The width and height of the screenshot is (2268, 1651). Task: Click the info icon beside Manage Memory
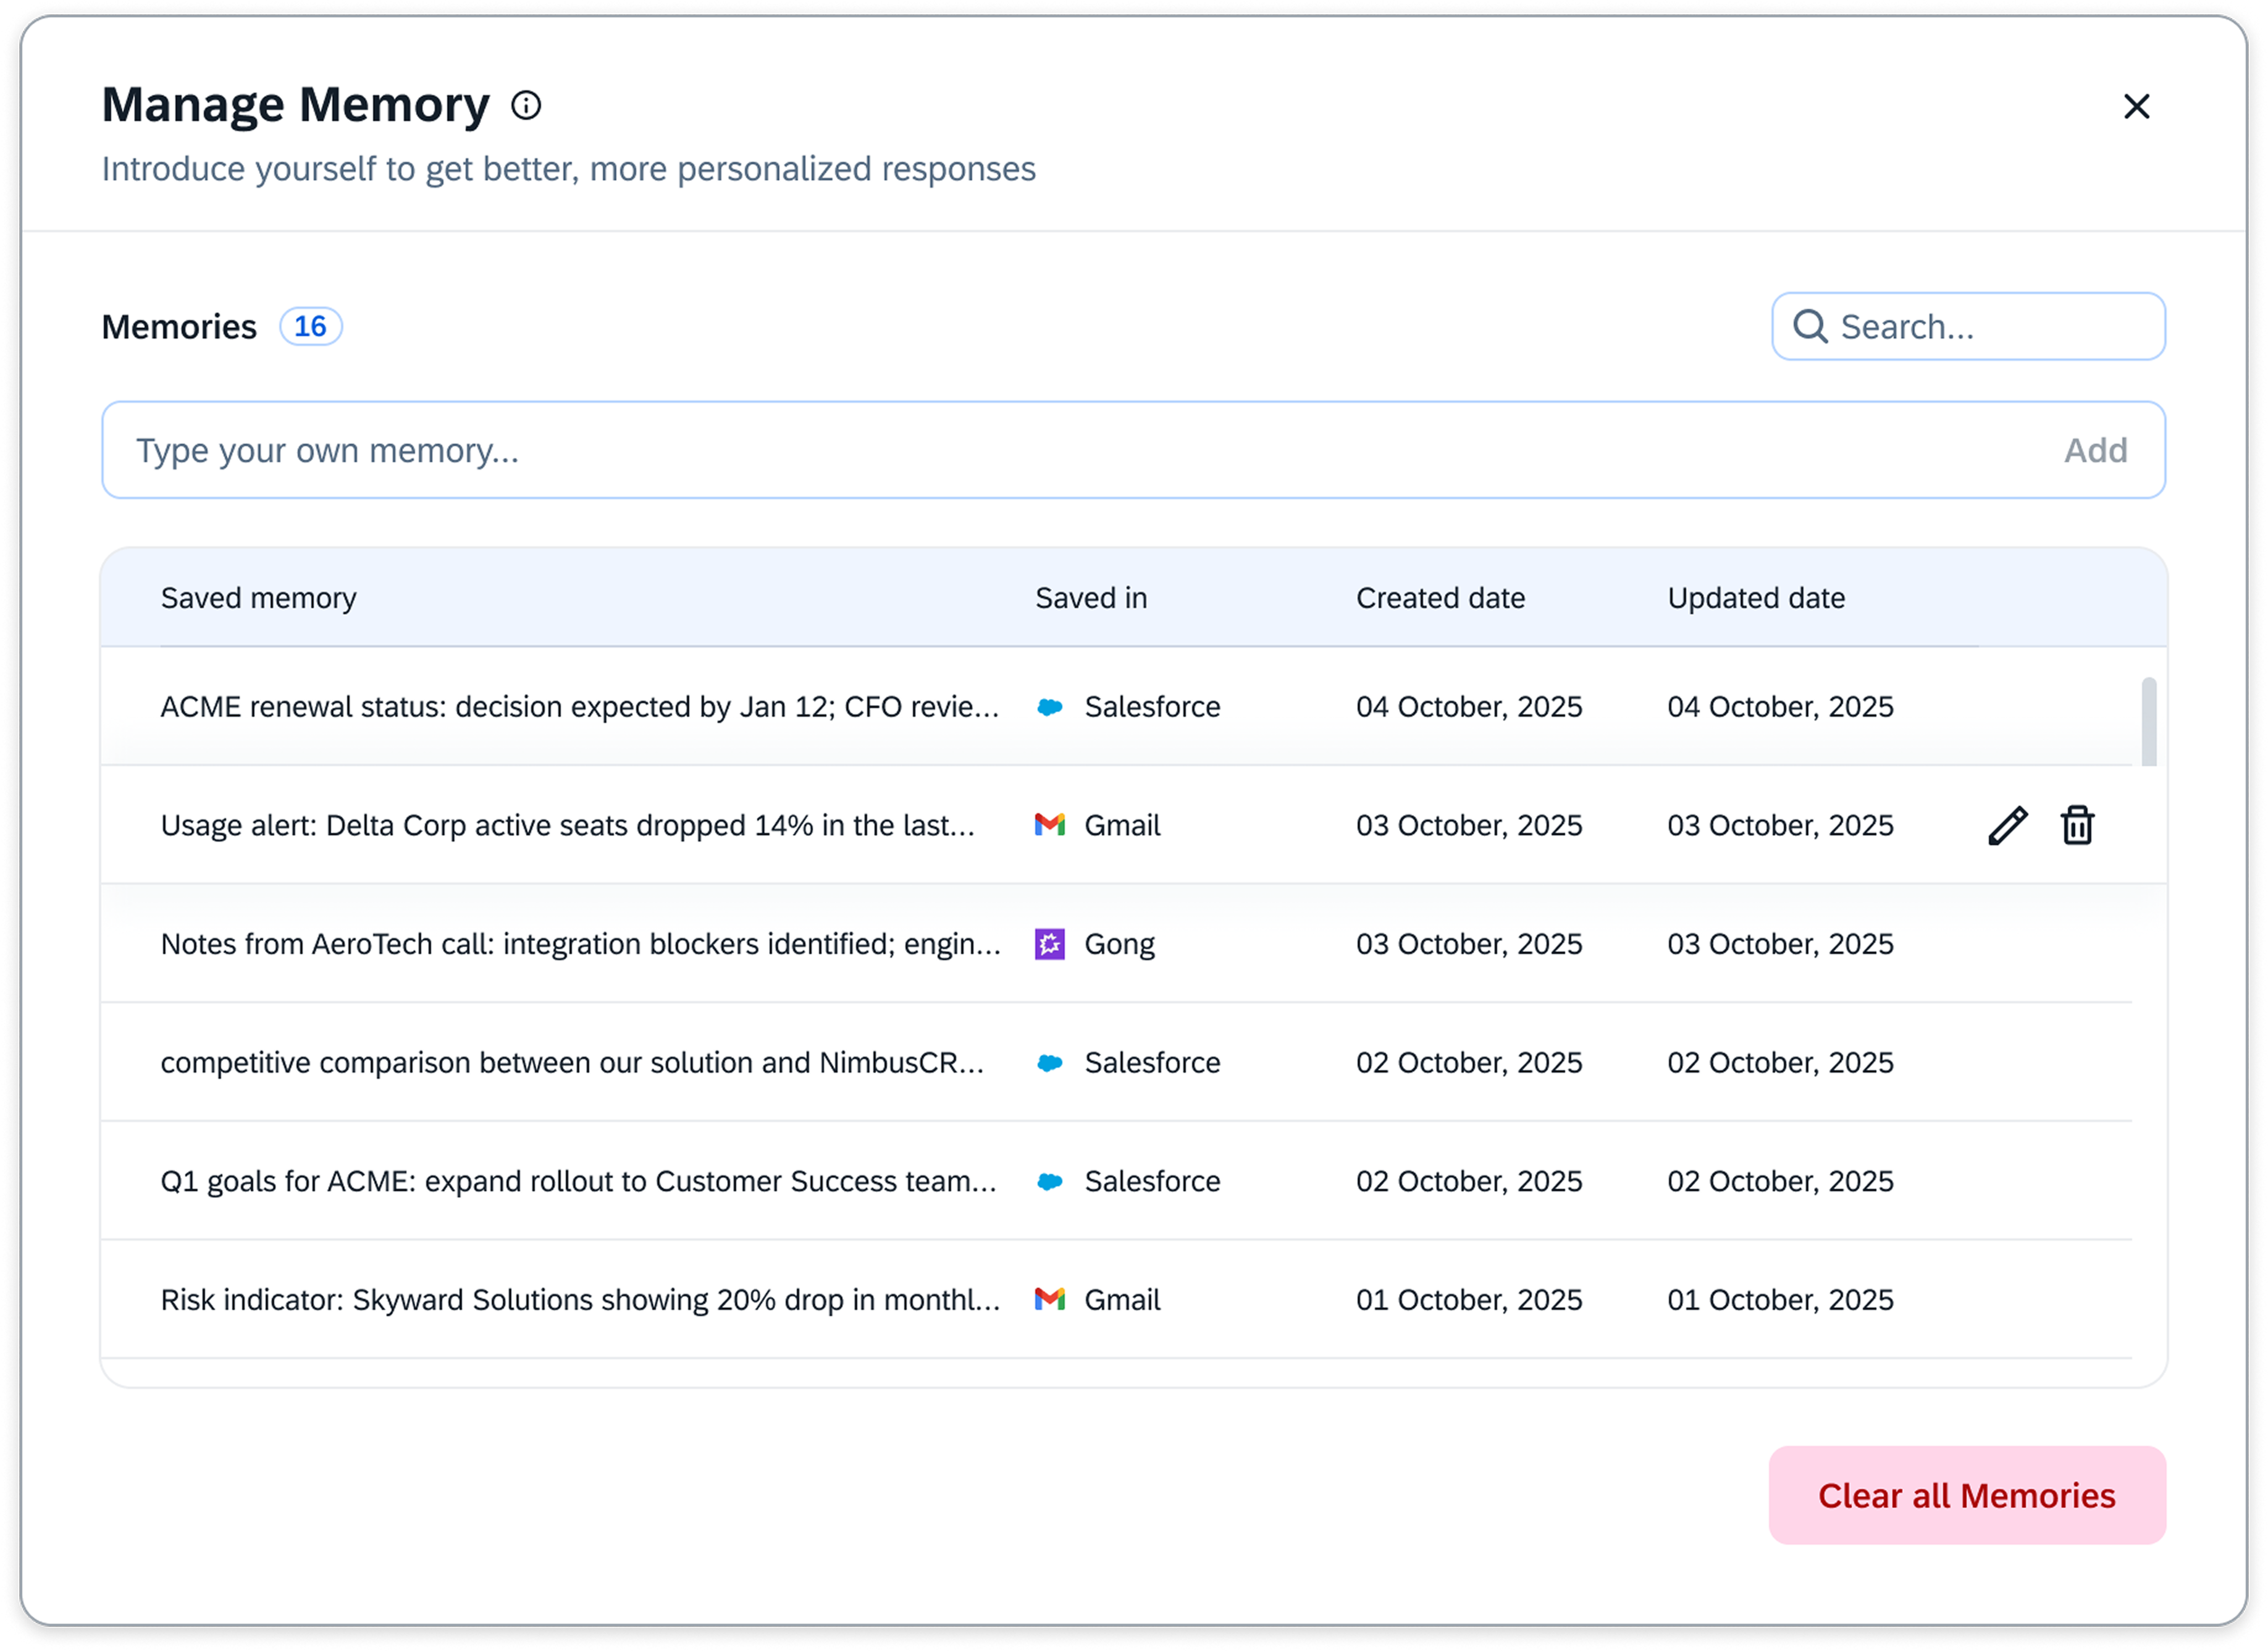click(x=526, y=105)
